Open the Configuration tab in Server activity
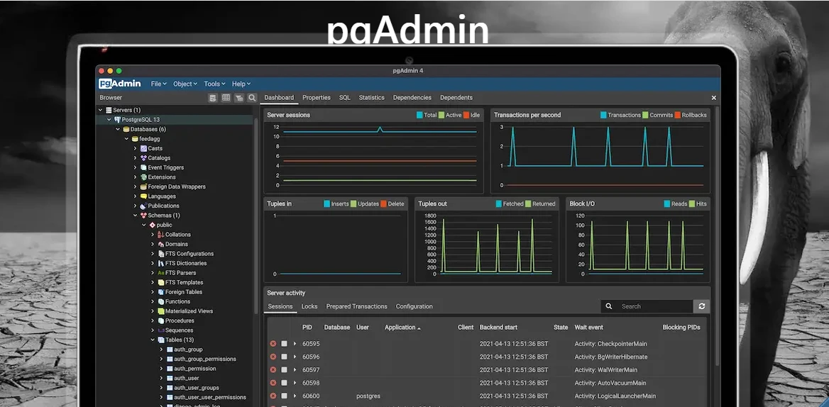The image size is (829, 407). [x=414, y=306]
